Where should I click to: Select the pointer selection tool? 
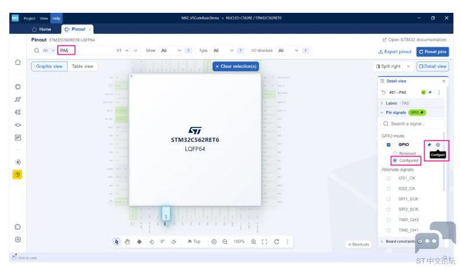116,241
